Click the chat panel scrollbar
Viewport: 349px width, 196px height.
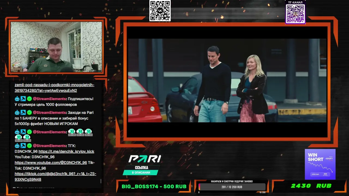pyautogui.click(x=101, y=181)
